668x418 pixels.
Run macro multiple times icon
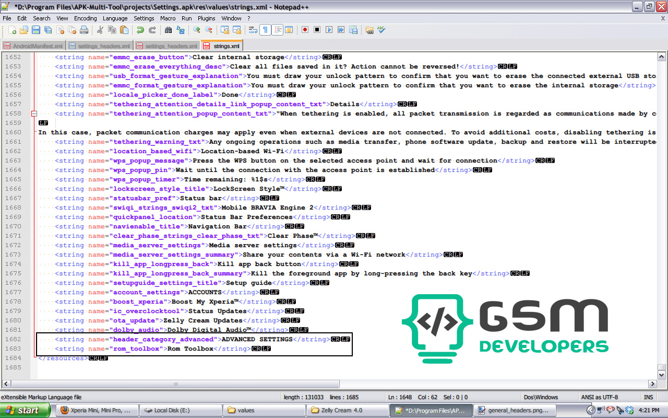coord(341,30)
